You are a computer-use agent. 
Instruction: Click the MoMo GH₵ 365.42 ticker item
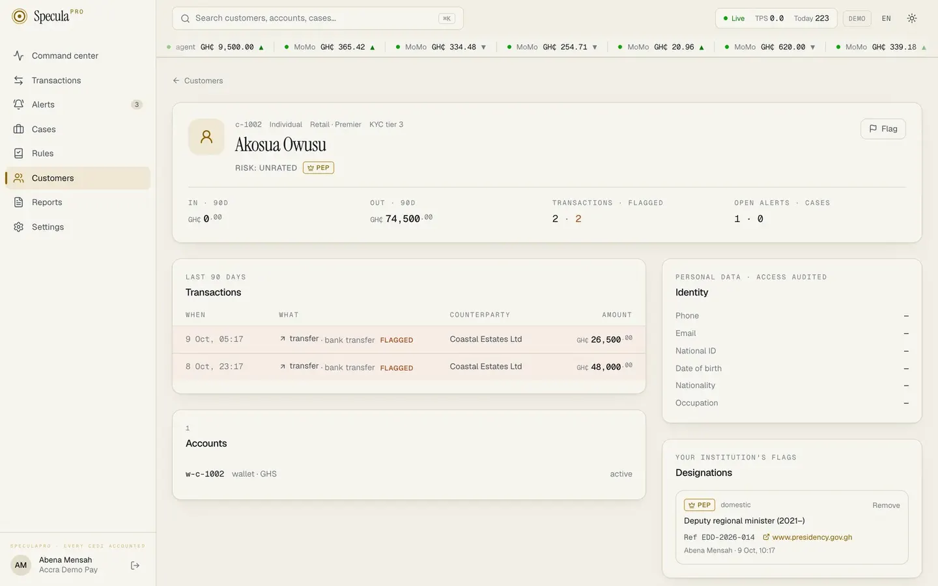click(x=330, y=47)
